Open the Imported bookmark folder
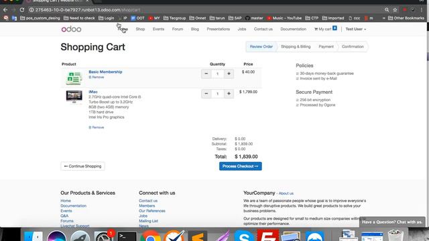 (x=333, y=18)
